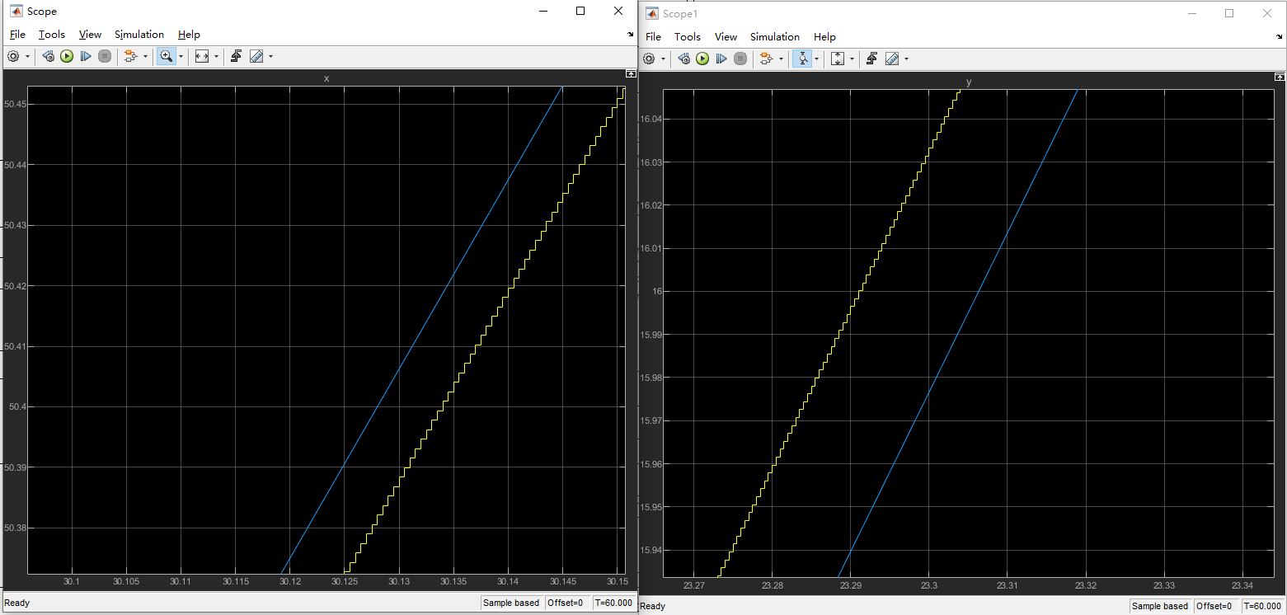
Task: Click T=60.000 status in Scope1 window
Action: 1261,606
